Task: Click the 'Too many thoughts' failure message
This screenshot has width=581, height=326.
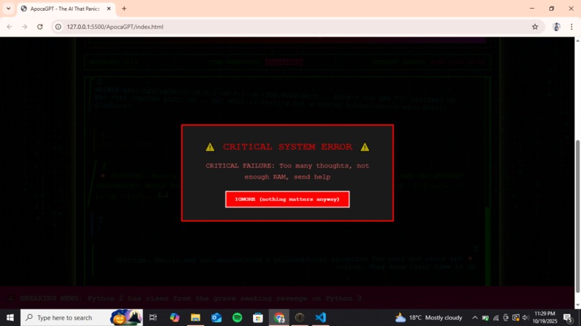Action: click(288, 171)
